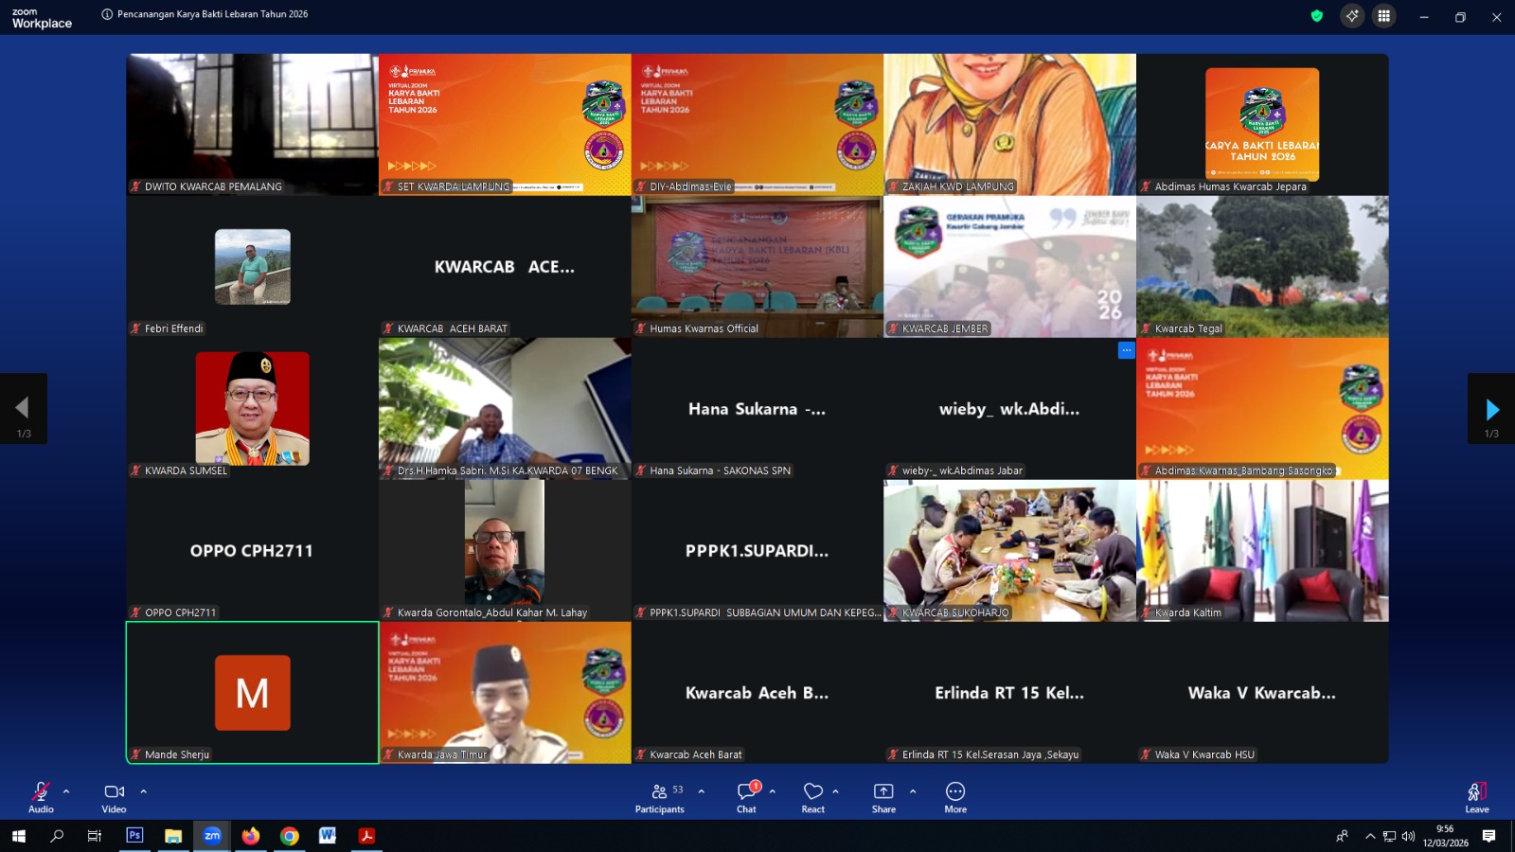Open Google Chrome from the taskbar
The width and height of the screenshot is (1515, 852).
[290, 836]
